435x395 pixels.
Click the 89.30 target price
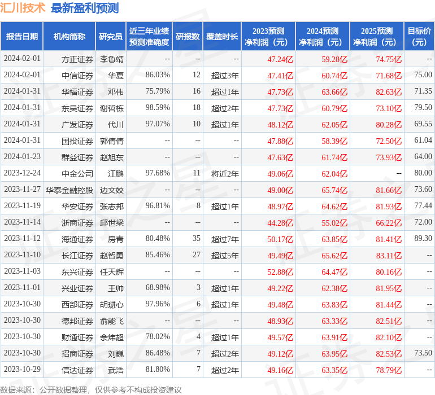click(x=423, y=238)
